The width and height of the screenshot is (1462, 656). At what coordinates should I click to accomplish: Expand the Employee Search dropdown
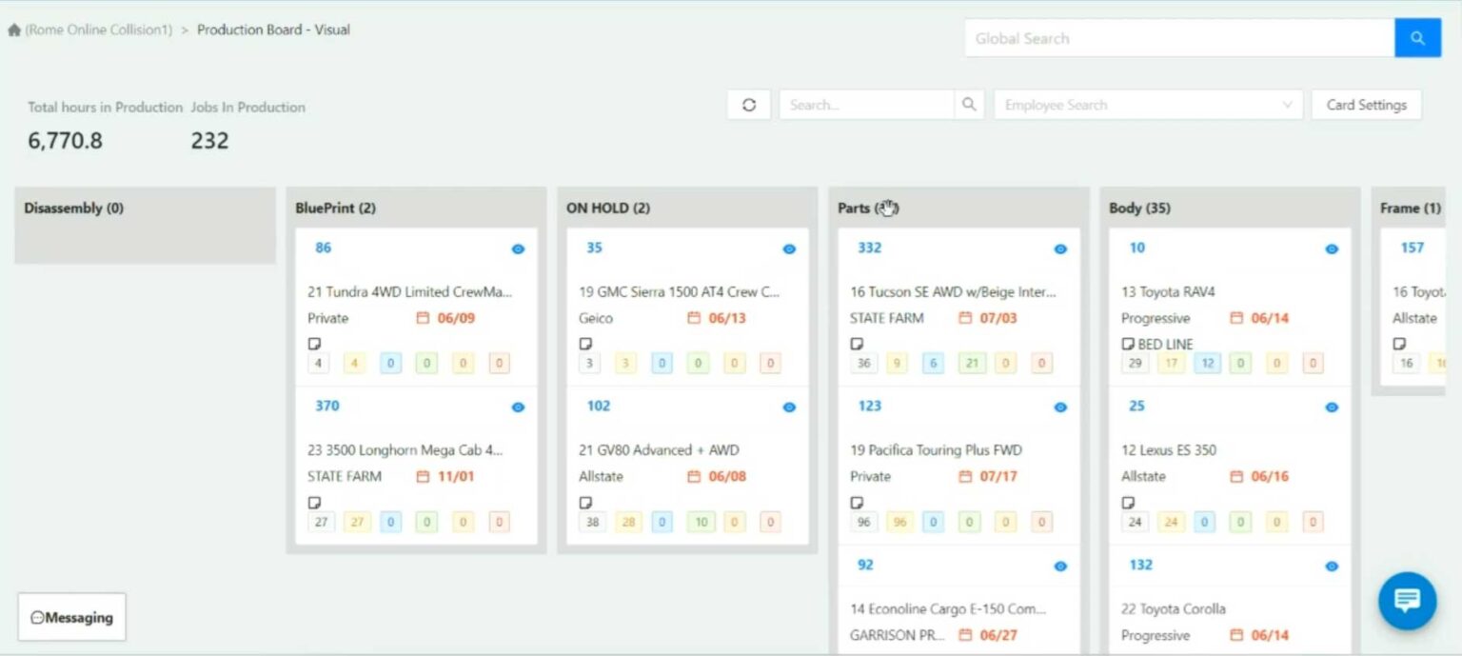(1289, 105)
